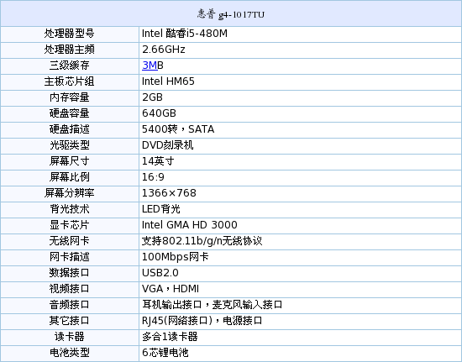The image size is (462, 362).
Task: Click the label 屏幕尺寸
Action: 69,161
